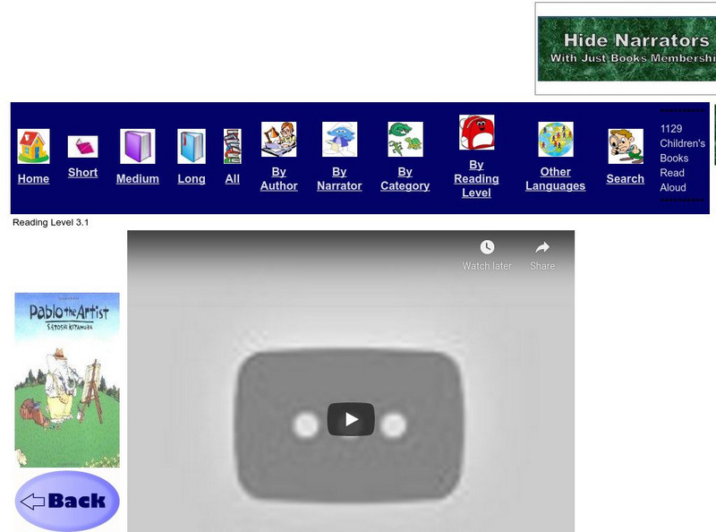
Task: Click the Pablo the Artist book cover
Action: pos(67,380)
